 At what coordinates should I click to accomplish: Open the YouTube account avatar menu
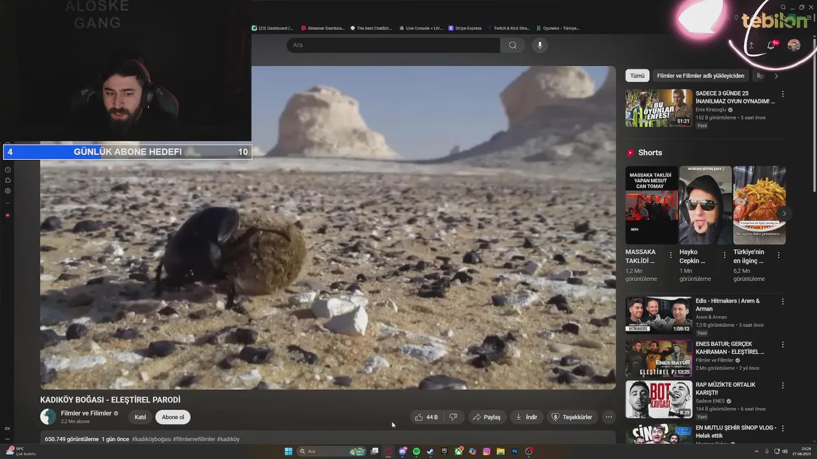click(x=794, y=45)
